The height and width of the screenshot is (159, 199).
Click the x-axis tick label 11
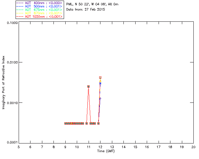pos(89,147)
